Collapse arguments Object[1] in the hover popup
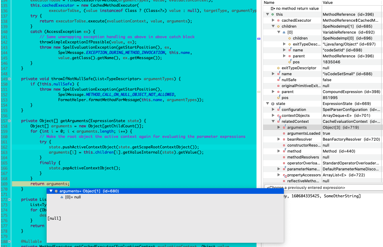 pos(51,191)
